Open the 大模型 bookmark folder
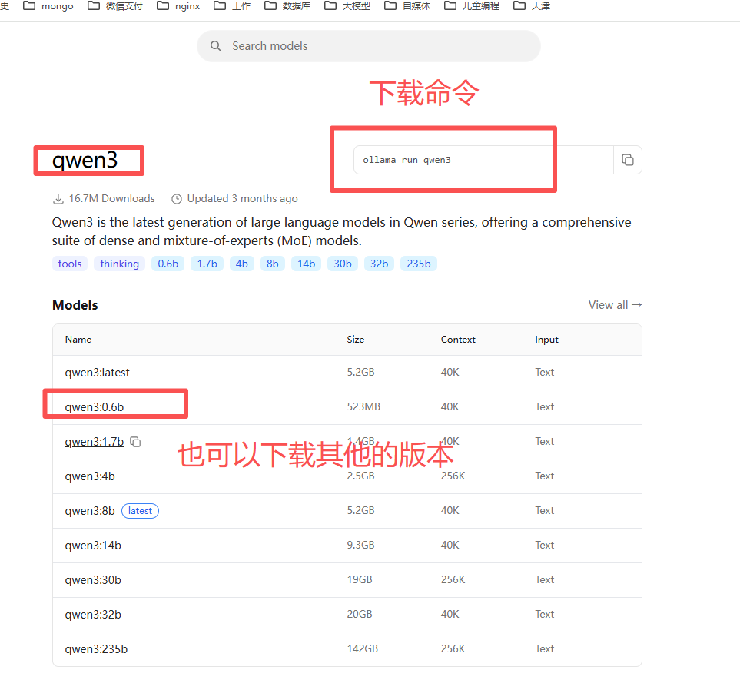Viewport: 740px width, 680px height. click(x=347, y=6)
